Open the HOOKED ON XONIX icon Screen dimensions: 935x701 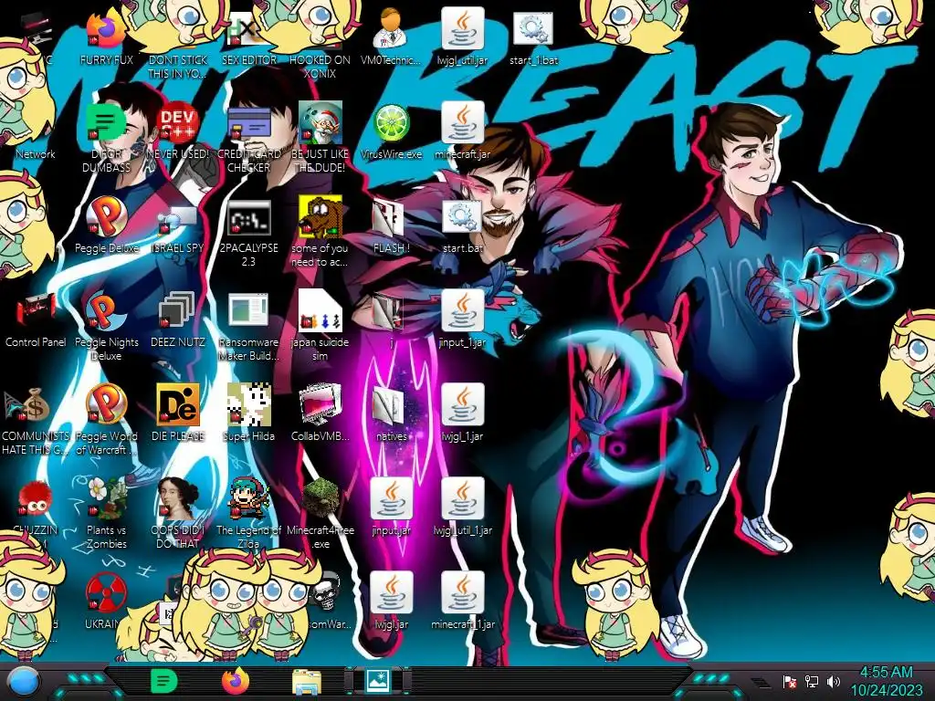tap(320, 66)
